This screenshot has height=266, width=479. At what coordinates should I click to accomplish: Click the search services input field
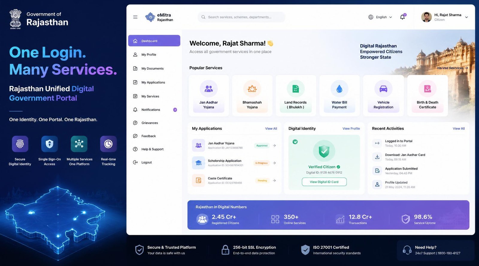(241, 17)
